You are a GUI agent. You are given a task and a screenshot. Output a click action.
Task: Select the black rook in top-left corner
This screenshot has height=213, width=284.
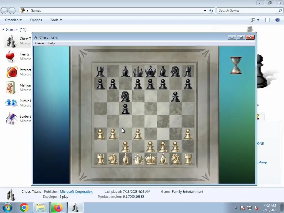coord(100,72)
